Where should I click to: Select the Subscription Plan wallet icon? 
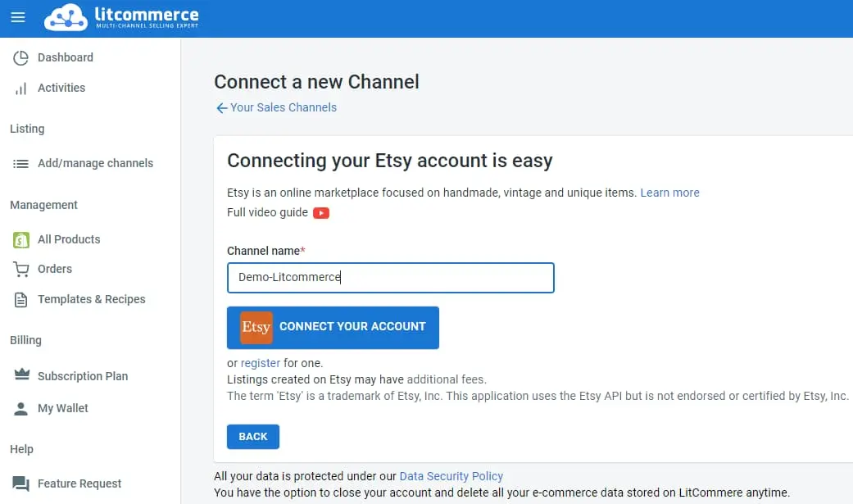tap(20, 376)
